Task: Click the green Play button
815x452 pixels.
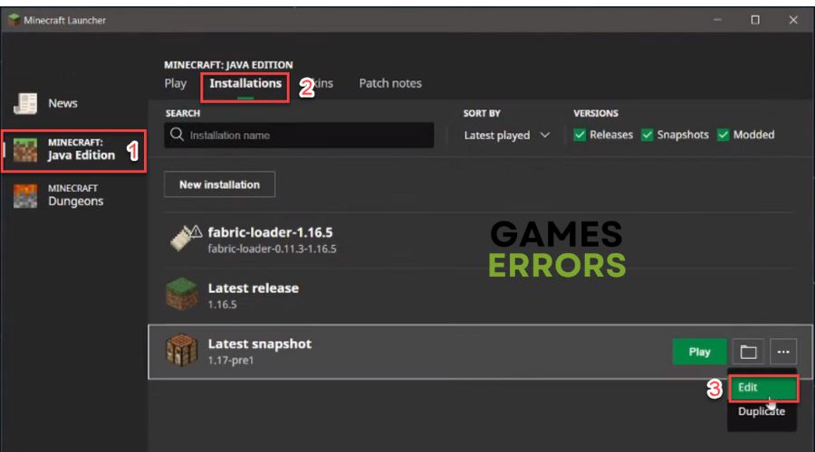Action: [699, 352]
